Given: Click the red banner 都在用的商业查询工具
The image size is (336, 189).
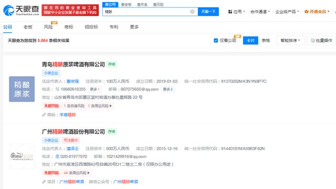Looking at the screenshot, I should (x=70, y=10).
